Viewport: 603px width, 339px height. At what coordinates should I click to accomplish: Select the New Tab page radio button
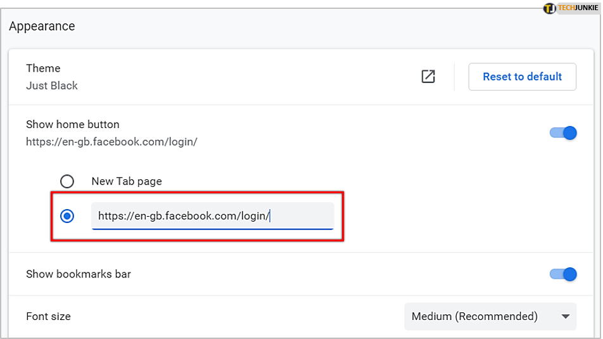pos(67,181)
